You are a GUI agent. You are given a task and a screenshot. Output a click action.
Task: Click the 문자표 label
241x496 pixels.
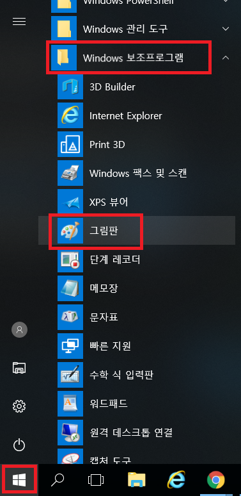tap(104, 317)
